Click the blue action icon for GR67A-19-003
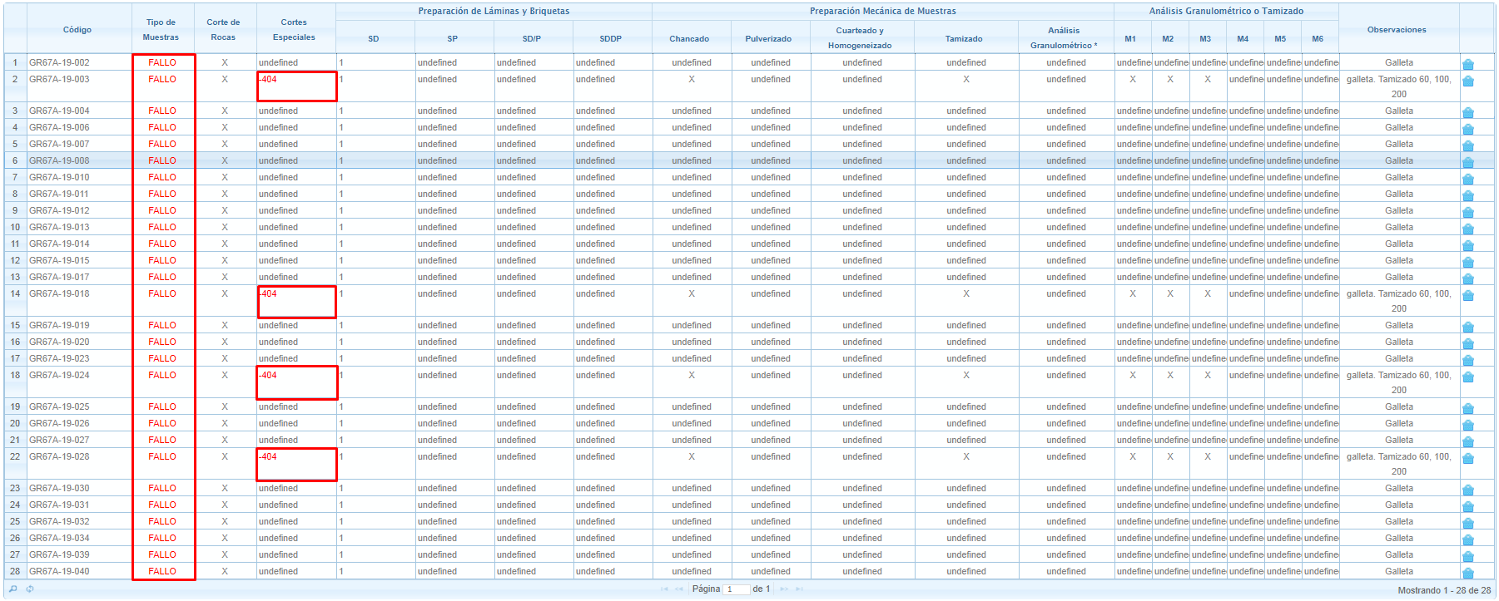1499x601 pixels. (x=1468, y=81)
